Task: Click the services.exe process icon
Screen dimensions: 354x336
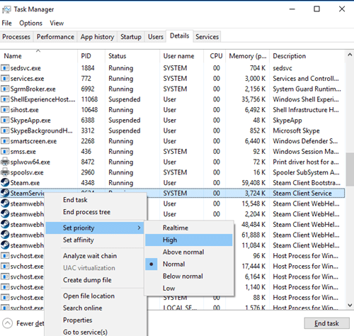Action: [5, 79]
